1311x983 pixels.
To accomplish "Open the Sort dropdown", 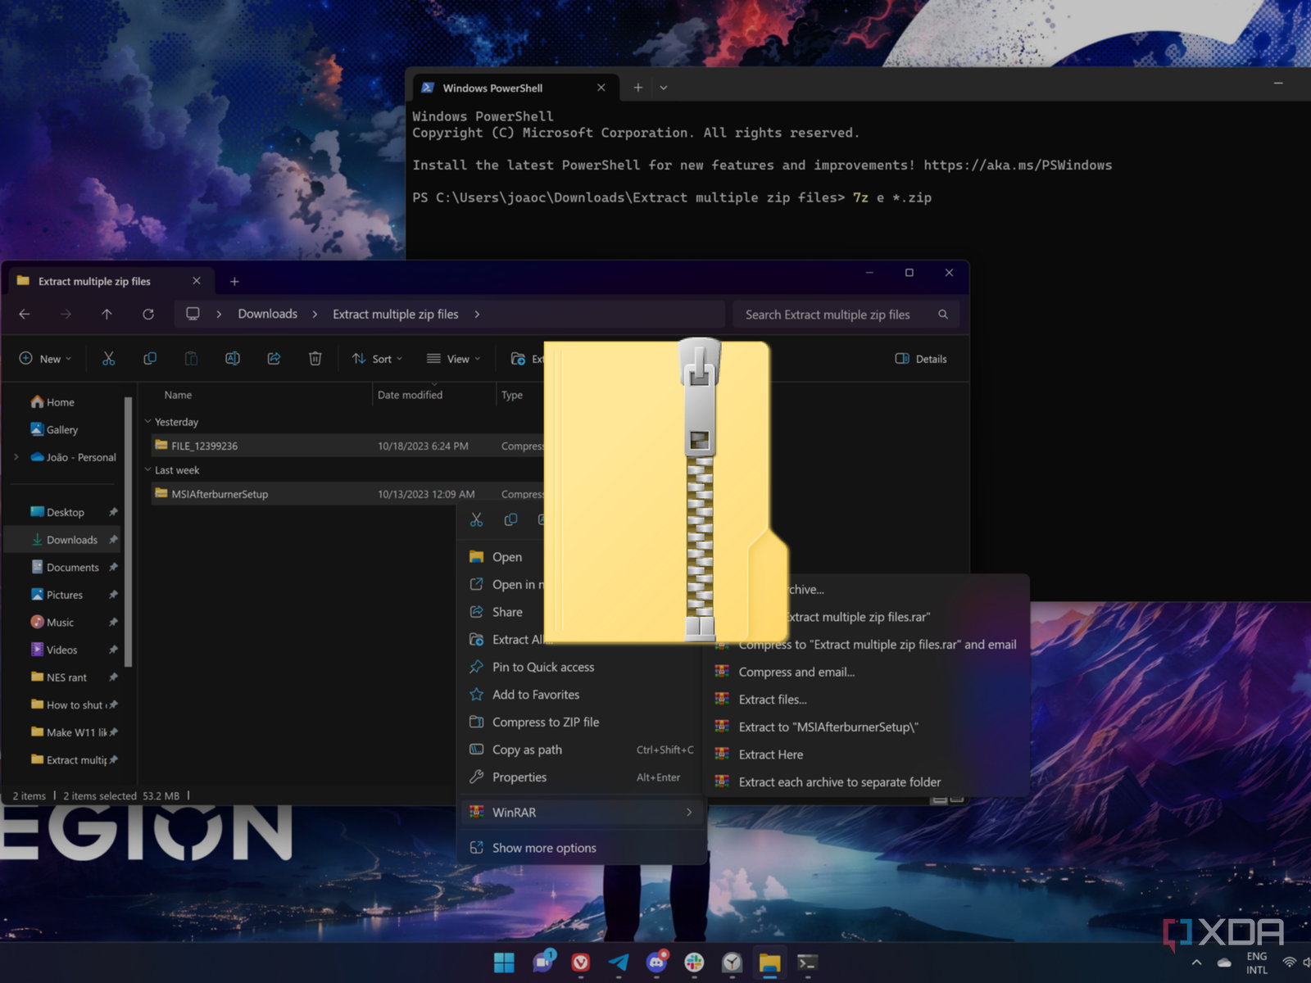I will [x=378, y=359].
